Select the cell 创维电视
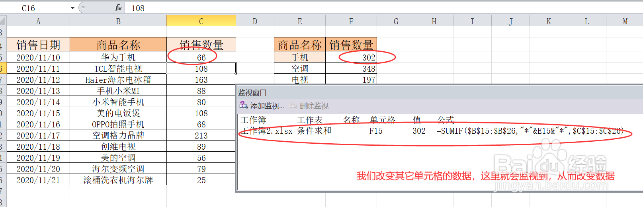 coord(118,146)
